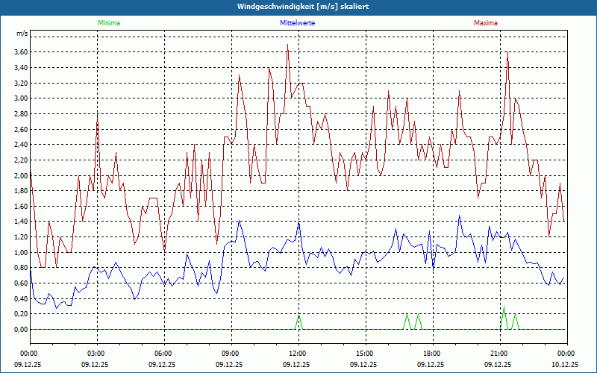Click the red maxima peak near 11:30

287,45
